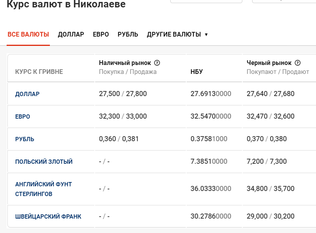Switch to the РУБЛЬ tab
Screen dimensions: 316x233
point(128,34)
